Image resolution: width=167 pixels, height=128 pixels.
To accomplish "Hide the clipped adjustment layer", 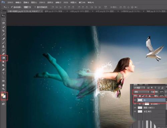I will tap(135, 104).
